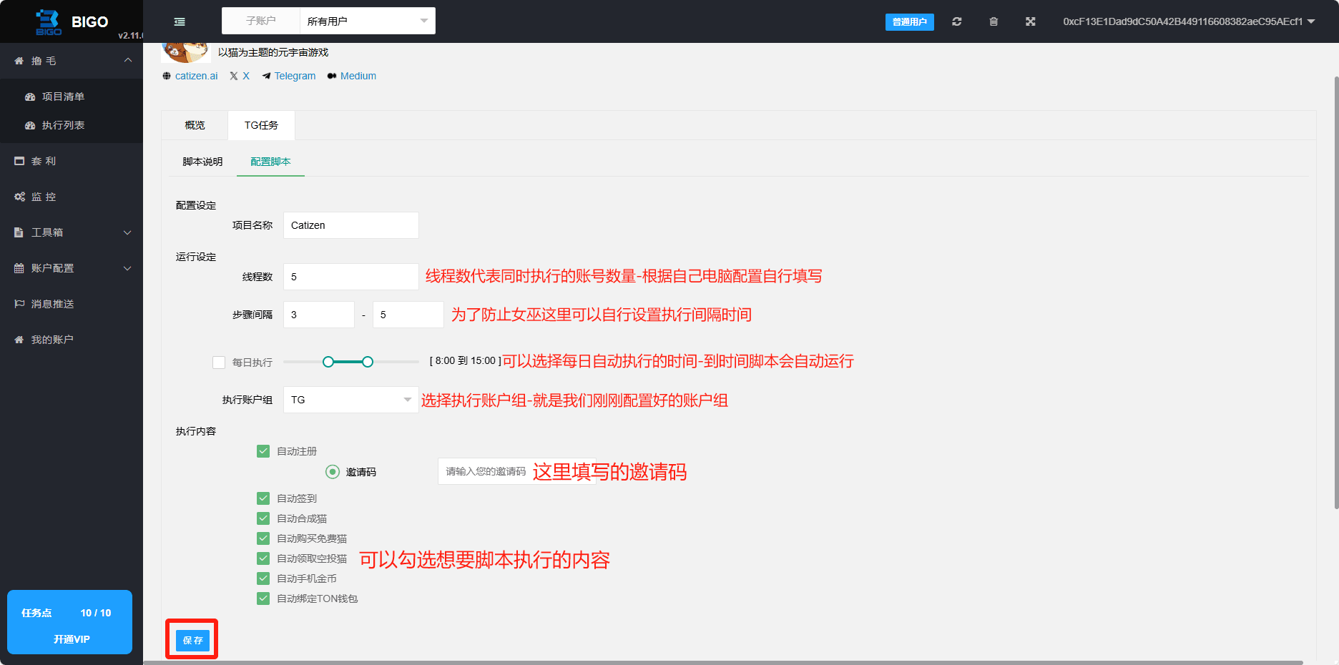Click the right handle of time slider

(x=368, y=362)
